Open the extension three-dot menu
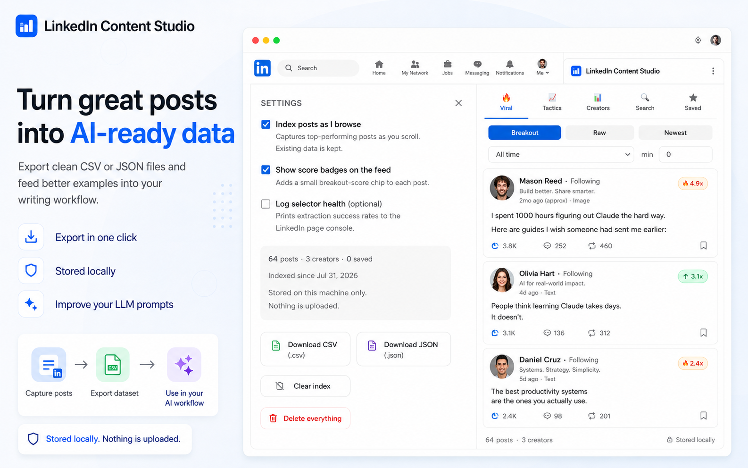Screen dimensions: 748x468 point(713,71)
